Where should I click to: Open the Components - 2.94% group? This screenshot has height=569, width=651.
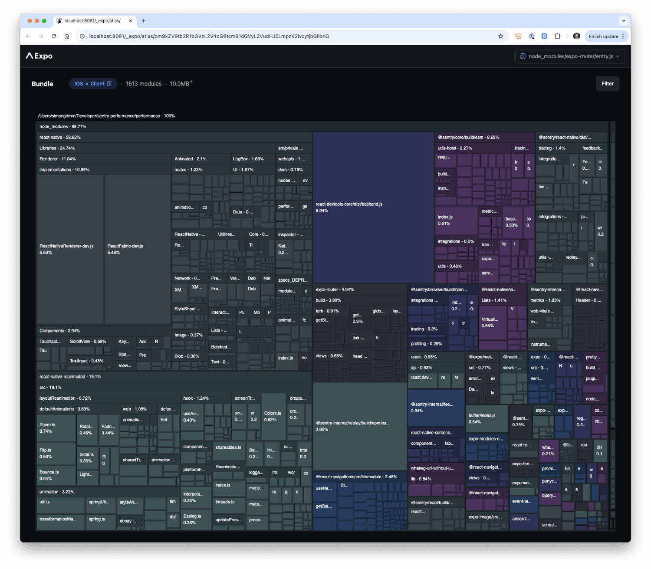tap(104, 331)
